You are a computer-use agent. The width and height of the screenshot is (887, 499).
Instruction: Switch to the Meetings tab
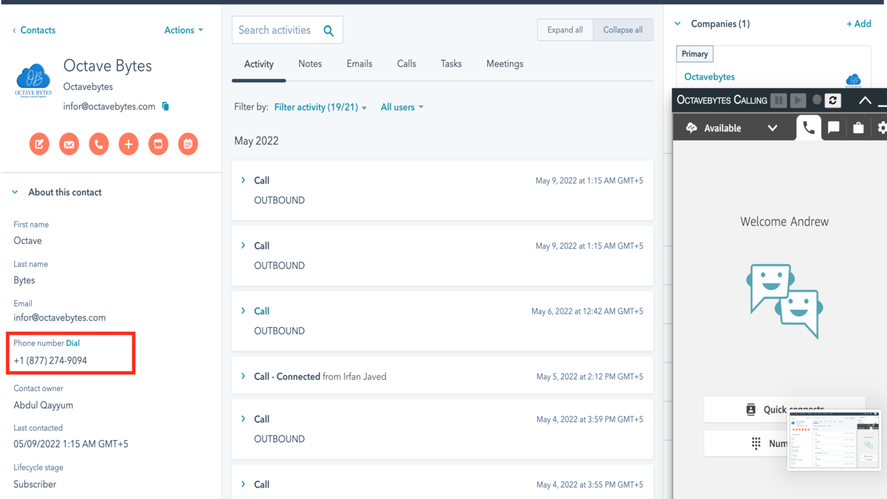point(504,64)
